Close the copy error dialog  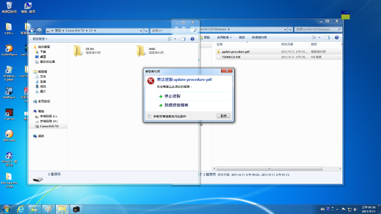tap(226, 71)
